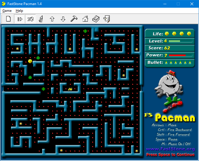Image resolution: width=199 pixels, height=161 pixels.
Task: Click the down arrow toolbar icon
Action: (63, 19)
